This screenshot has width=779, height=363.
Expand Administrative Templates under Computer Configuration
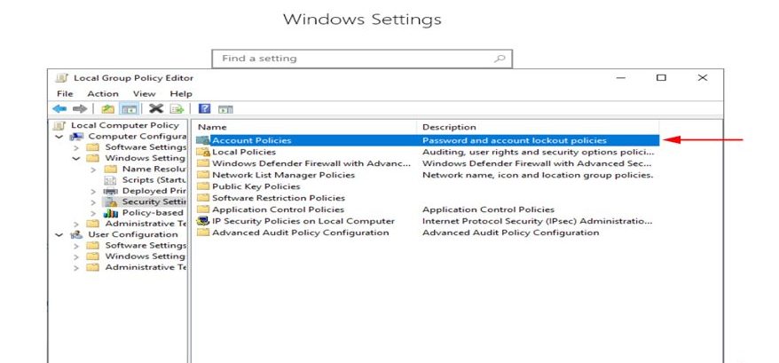coord(76,225)
